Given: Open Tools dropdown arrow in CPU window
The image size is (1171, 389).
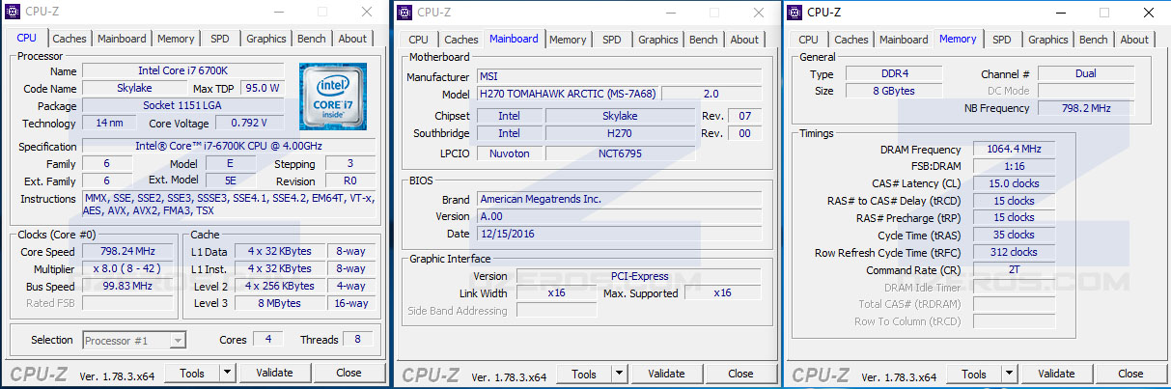Looking at the screenshot, I should pos(227,373).
